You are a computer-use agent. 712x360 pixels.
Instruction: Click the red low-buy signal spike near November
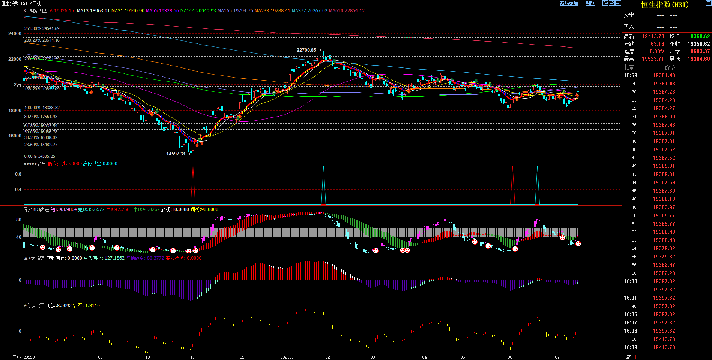coord(193,184)
